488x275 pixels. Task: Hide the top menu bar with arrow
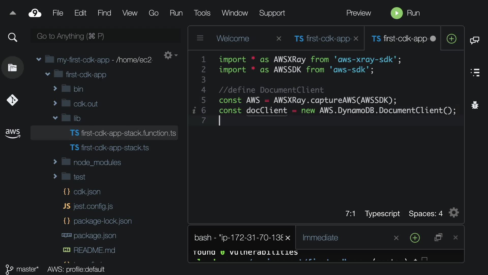coord(13,13)
